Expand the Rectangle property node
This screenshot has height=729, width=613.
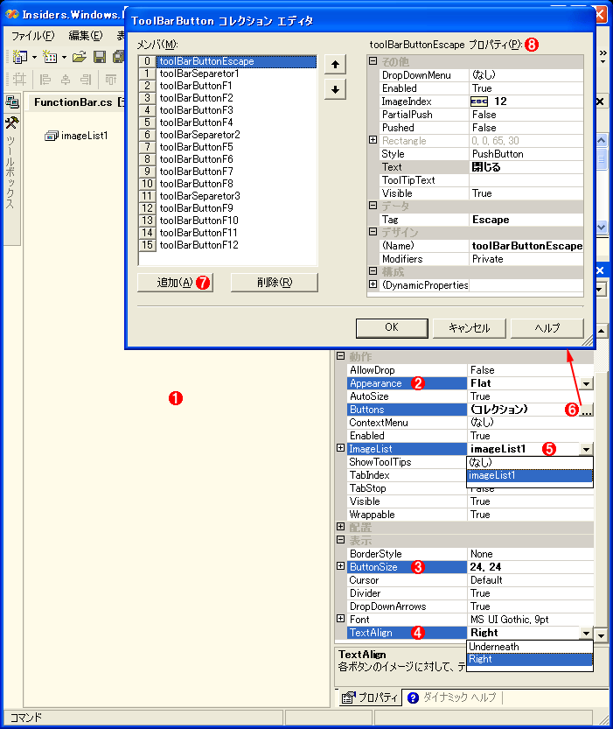click(x=373, y=140)
